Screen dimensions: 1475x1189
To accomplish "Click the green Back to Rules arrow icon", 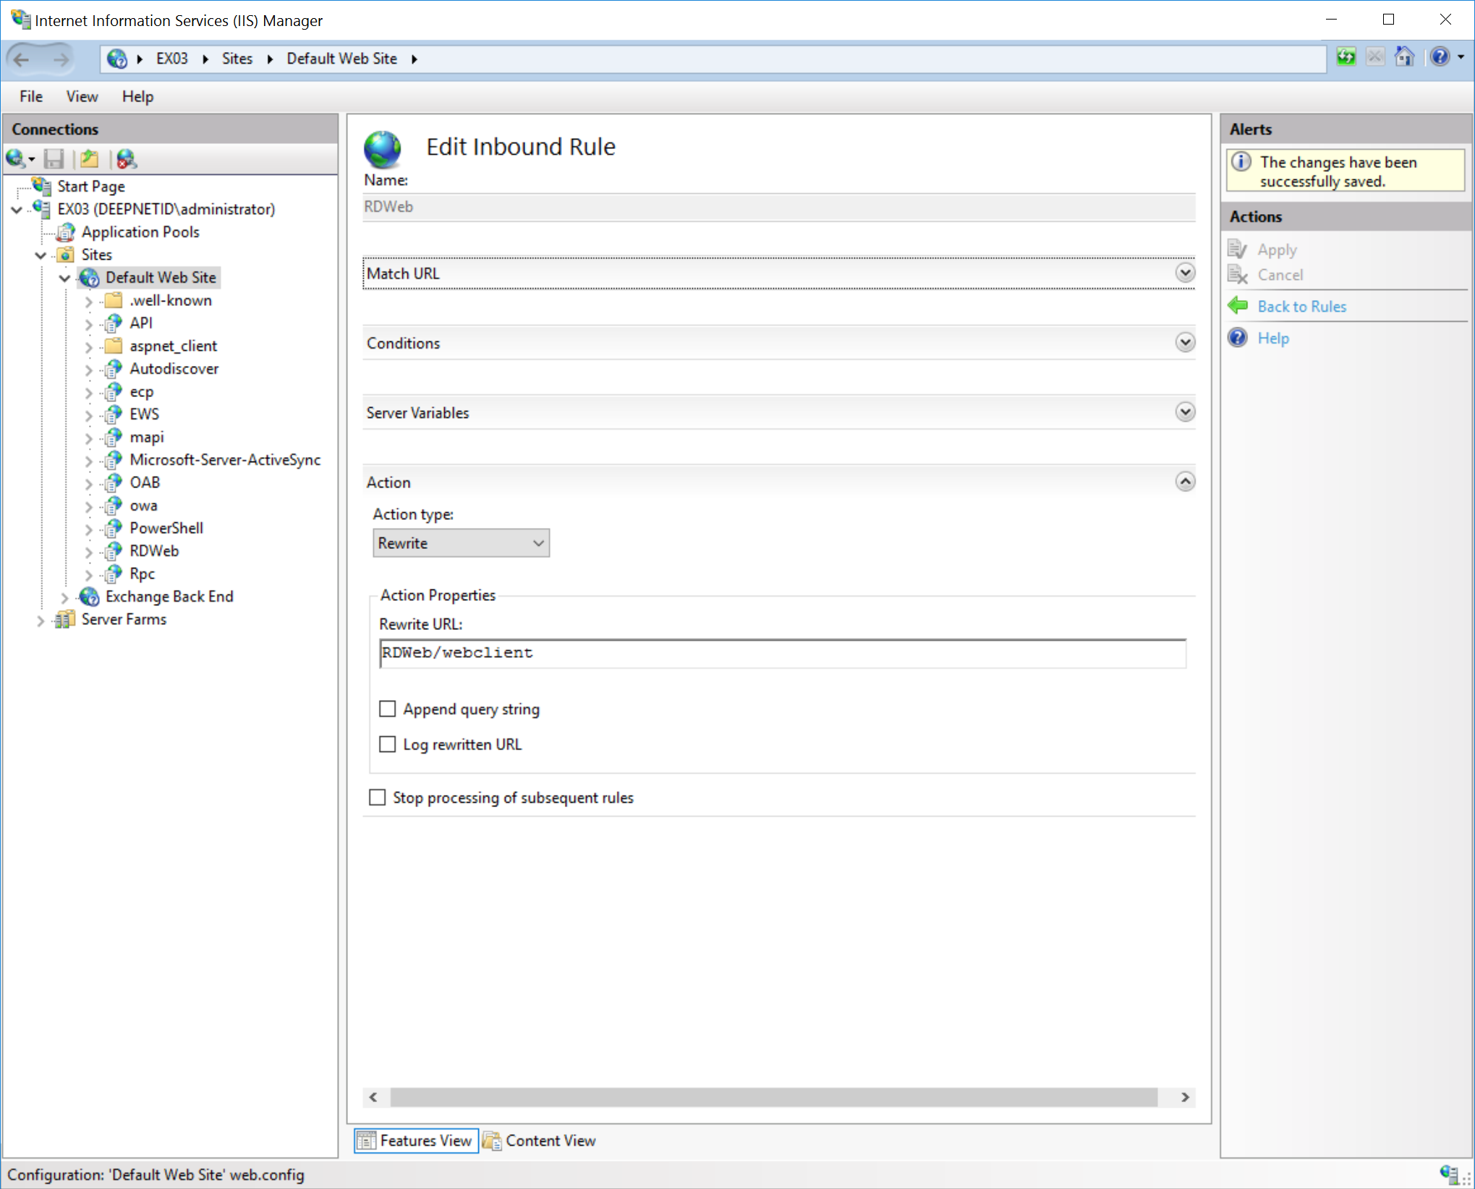I will click(1238, 306).
